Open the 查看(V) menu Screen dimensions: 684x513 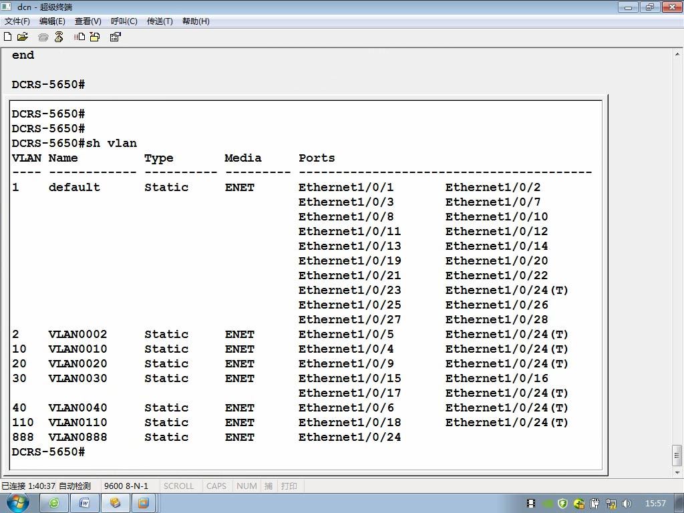(88, 21)
